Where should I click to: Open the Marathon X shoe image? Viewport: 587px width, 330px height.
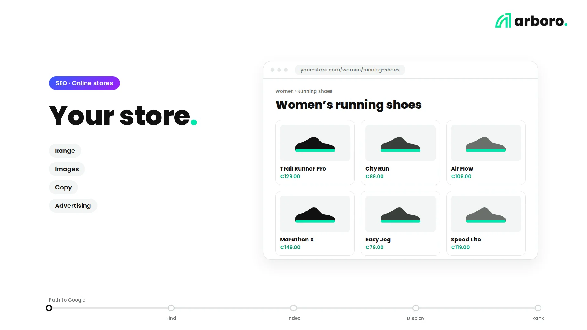point(315,214)
